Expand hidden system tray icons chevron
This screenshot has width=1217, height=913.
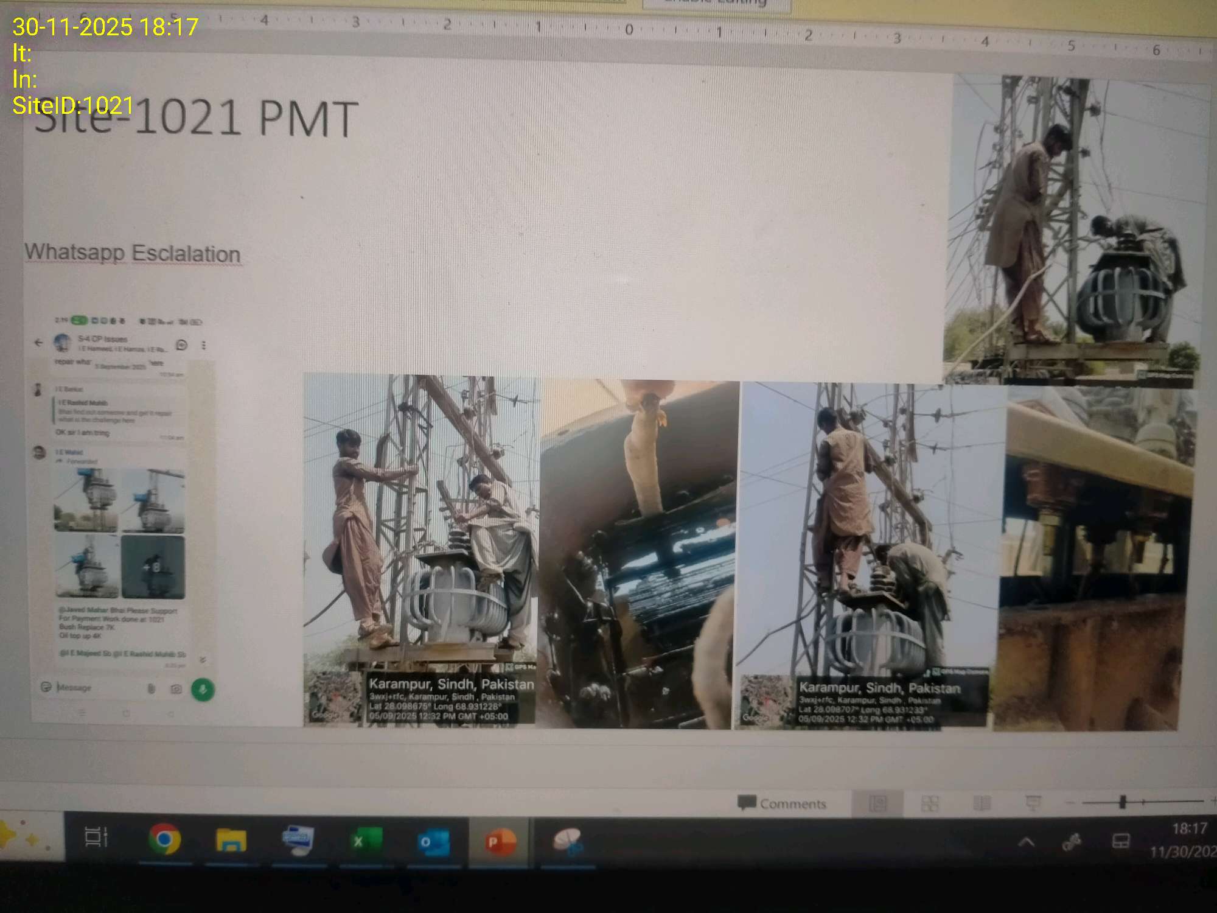(x=1027, y=842)
